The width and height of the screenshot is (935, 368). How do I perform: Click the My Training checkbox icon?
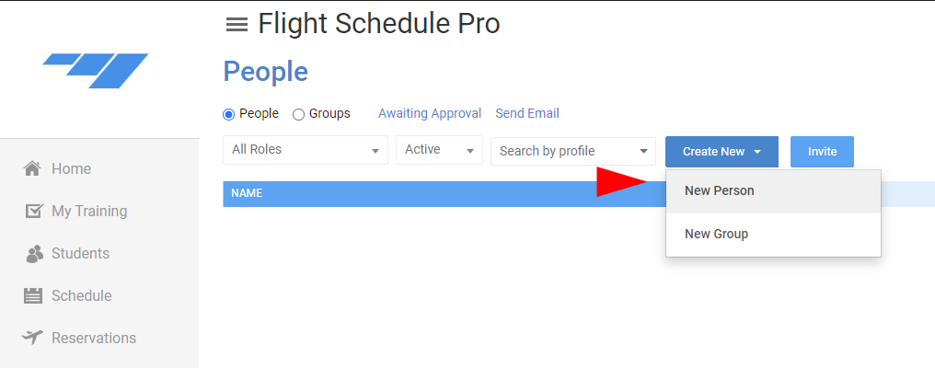pos(34,211)
